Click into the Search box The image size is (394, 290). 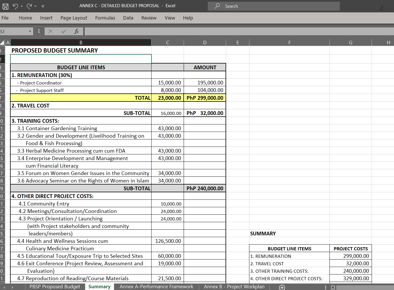pos(274,6)
